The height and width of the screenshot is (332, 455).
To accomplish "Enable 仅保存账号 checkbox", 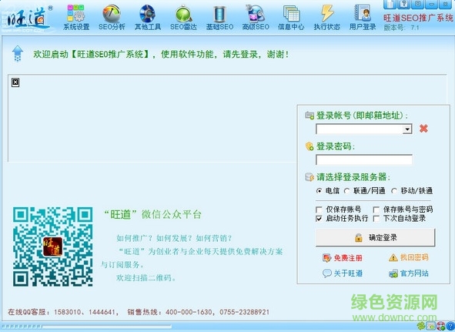I will tap(338, 210).
